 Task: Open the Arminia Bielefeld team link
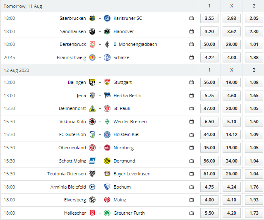coord(68,187)
